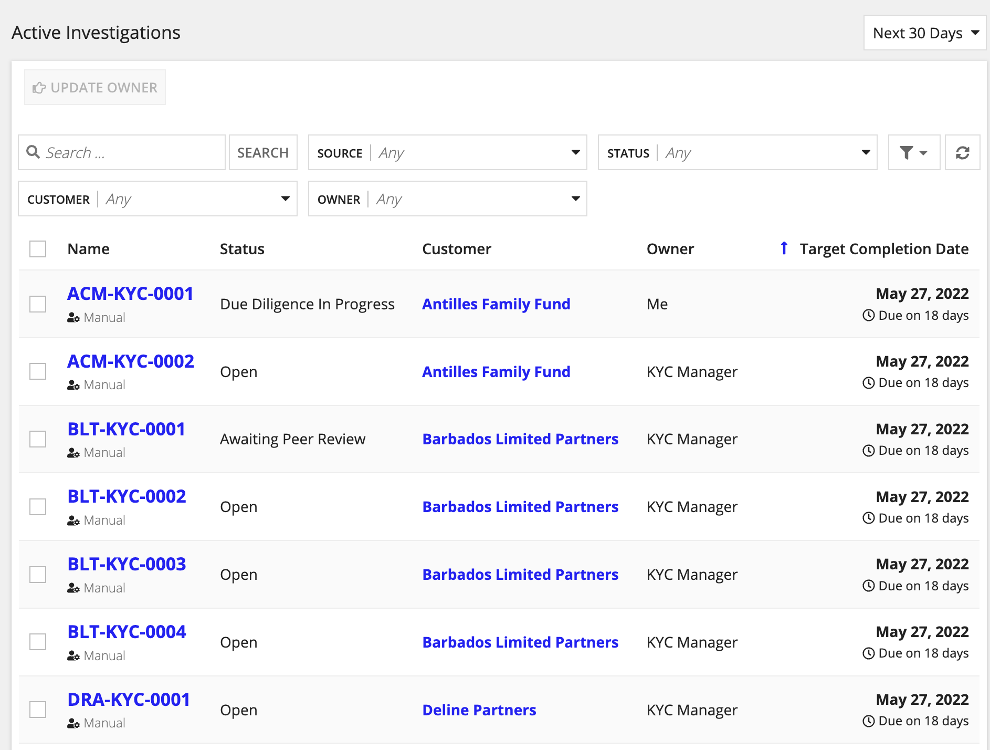Viewport: 990px width, 750px height.
Task: Open investigation BLT-KYC-0003
Action: [127, 564]
